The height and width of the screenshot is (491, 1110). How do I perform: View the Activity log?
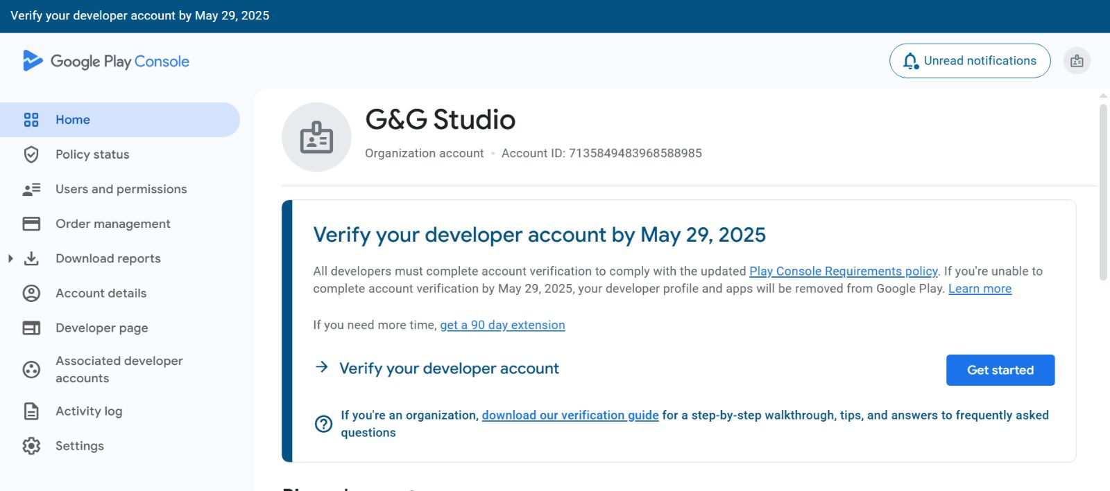[x=119, y=411]
